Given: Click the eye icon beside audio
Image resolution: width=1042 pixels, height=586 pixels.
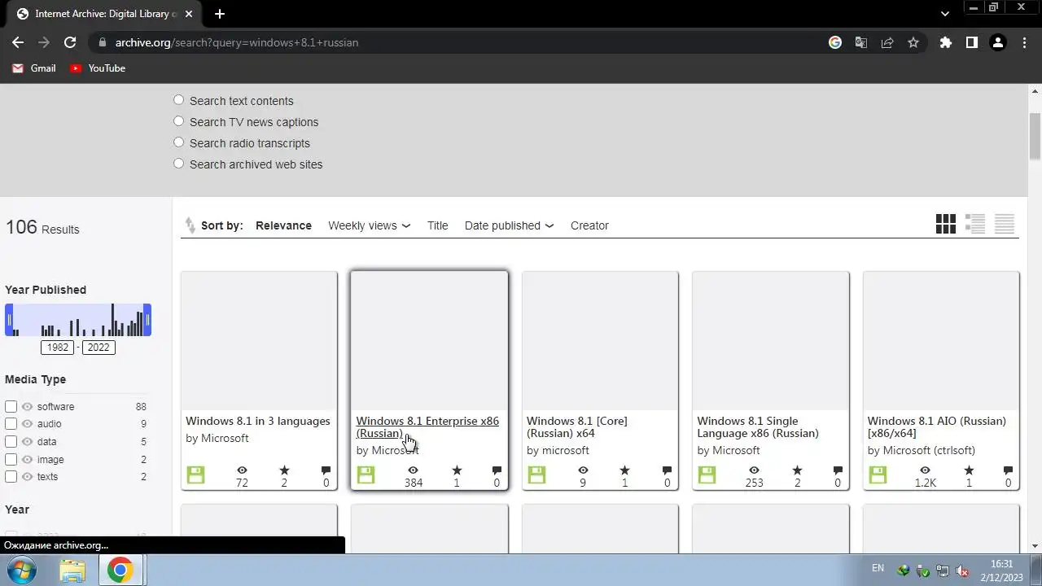Looking at the screenshot, I should (28, 423).
